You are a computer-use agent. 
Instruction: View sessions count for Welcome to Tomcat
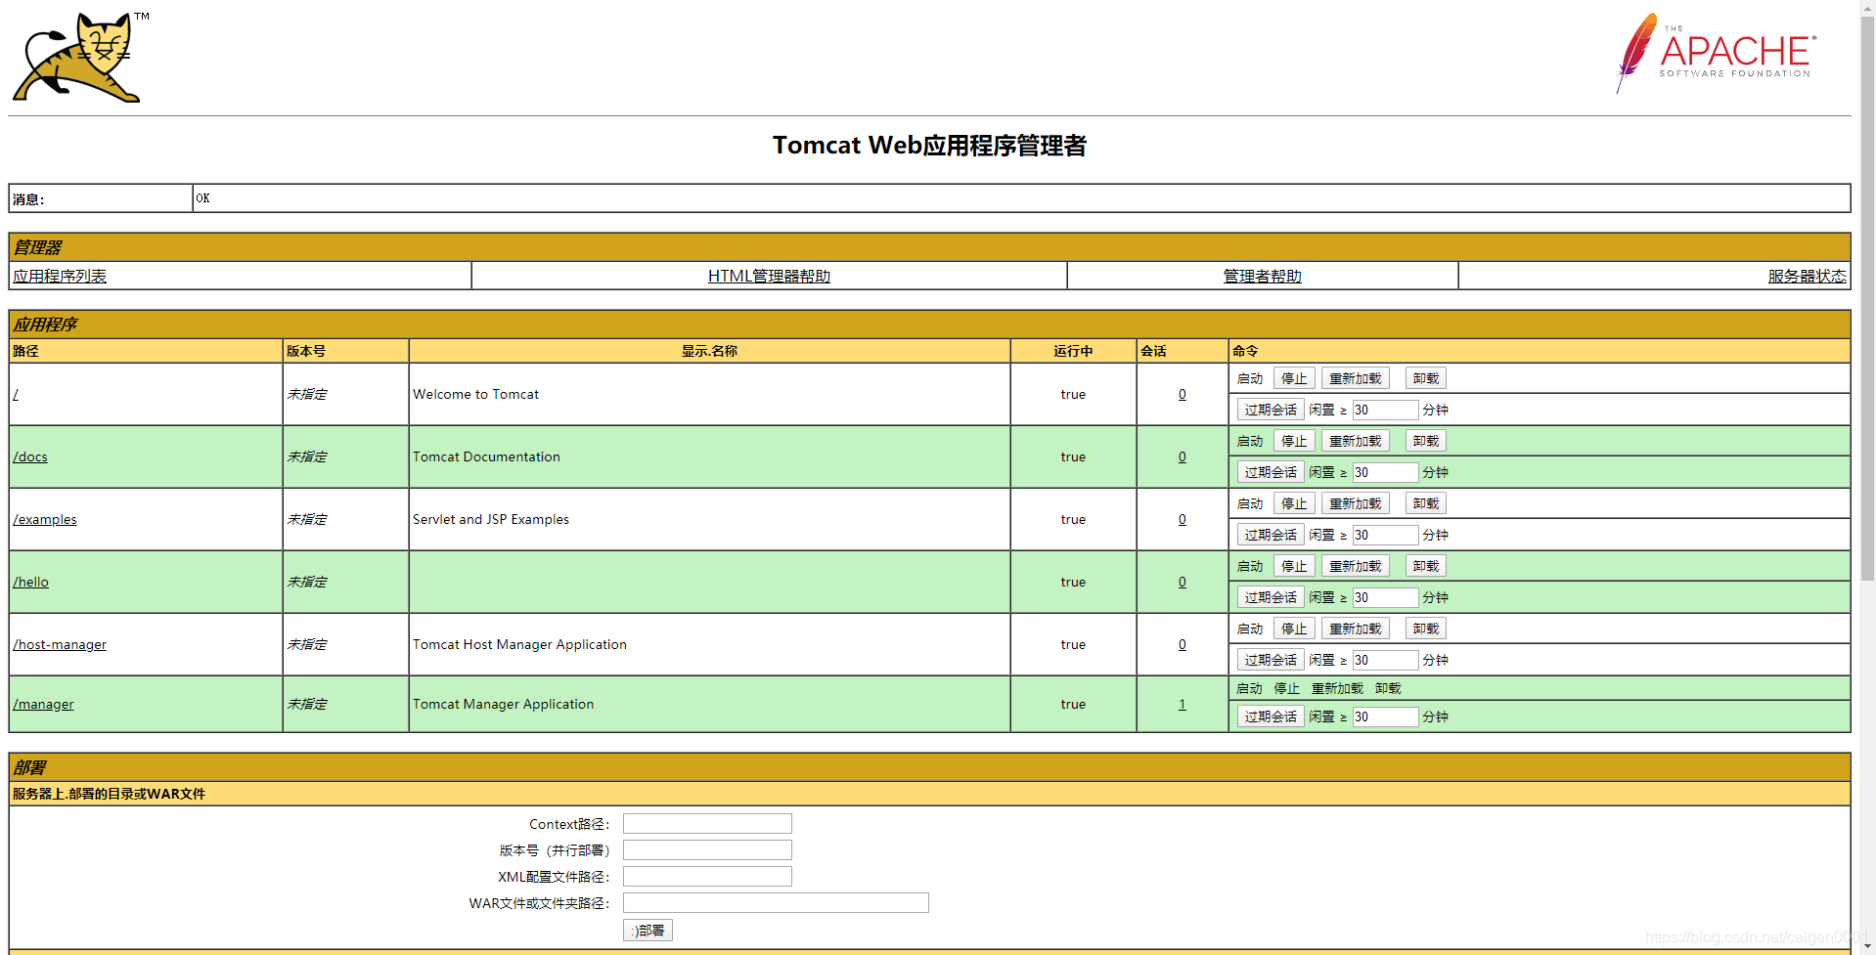(1182, 394)
